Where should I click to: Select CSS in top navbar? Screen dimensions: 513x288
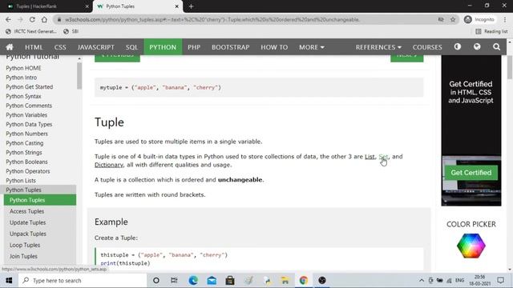tap(60, 47)
